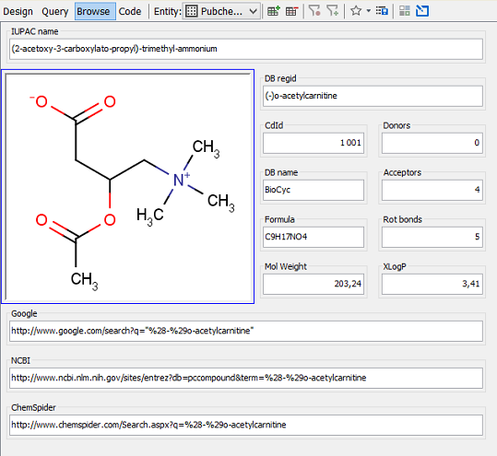The height and width of the screenshot is (456, 497).
Task: Select the Browse tab
Action: [95, 11]
